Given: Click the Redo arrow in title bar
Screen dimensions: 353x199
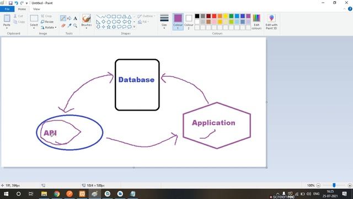Looking at the screenshot, I should click(x=22, y=3).
